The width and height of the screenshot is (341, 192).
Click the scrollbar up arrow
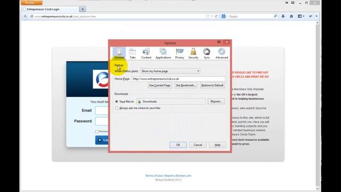tap(318, 22)
